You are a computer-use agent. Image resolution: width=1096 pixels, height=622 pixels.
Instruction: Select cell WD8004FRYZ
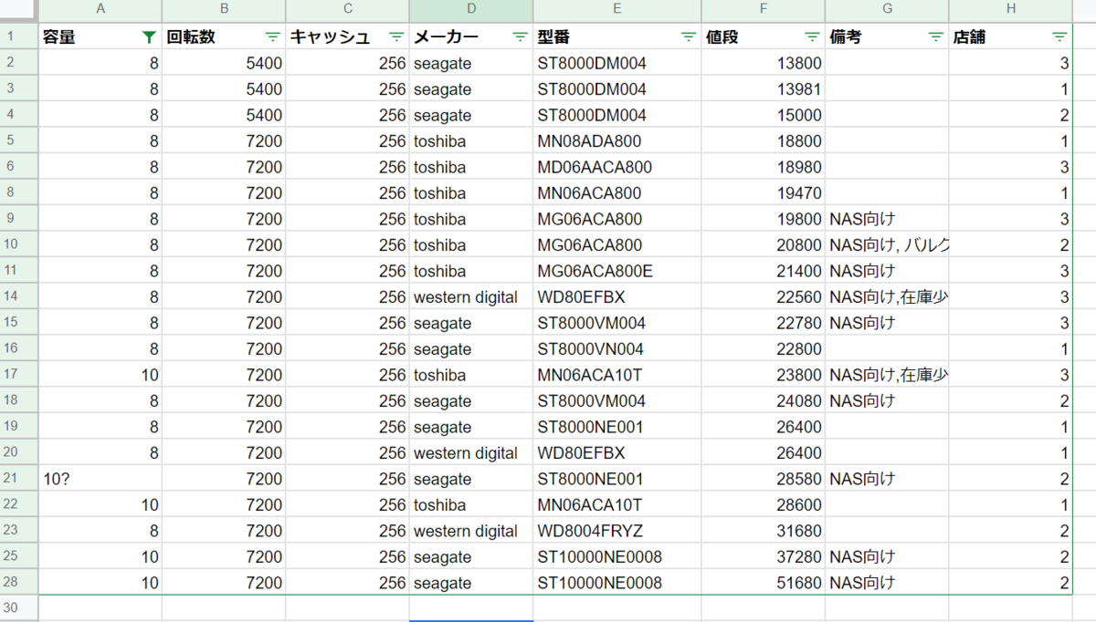(617, 531)
